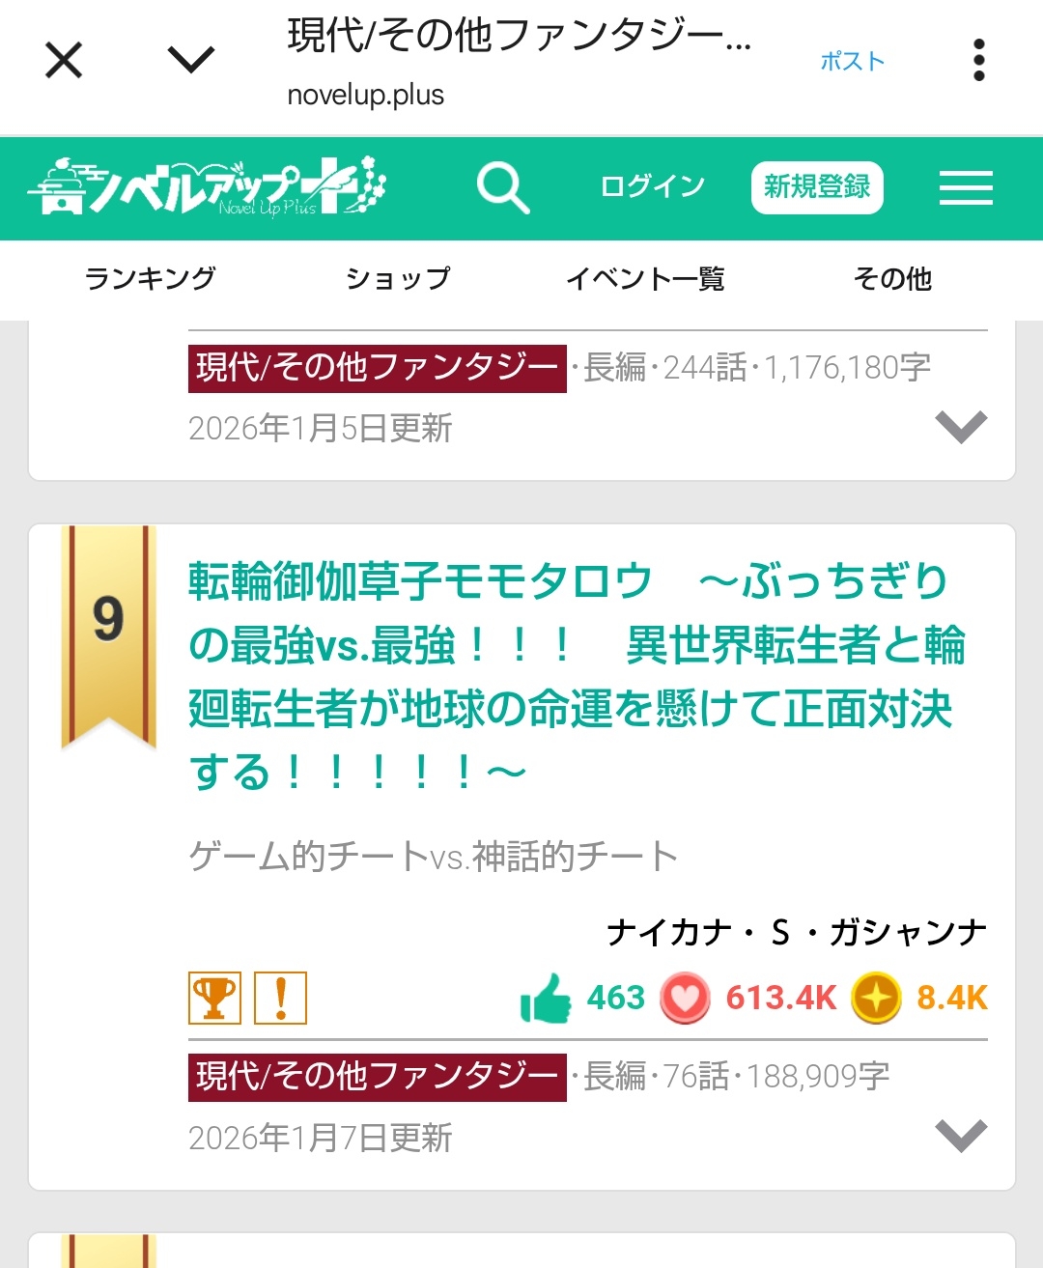Click the ログイン link
The height and width of the screenshot is (1268, 1043).
point(653,186)
